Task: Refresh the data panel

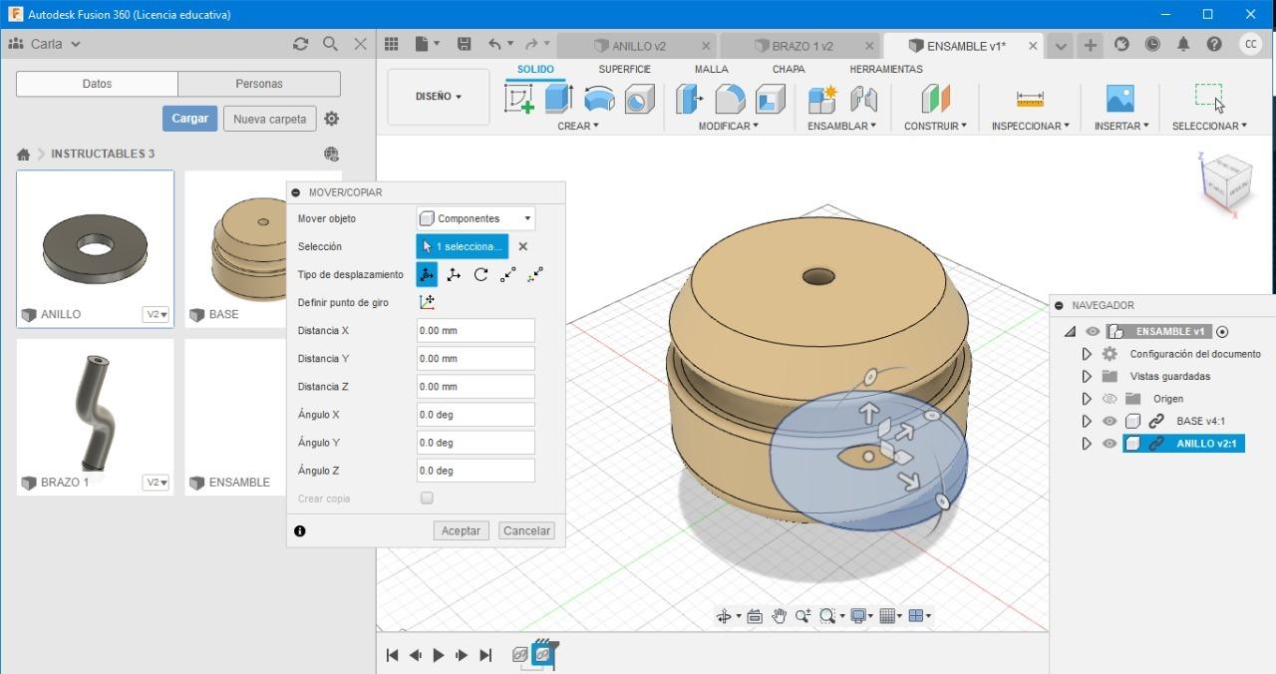Action: (300, 44)
